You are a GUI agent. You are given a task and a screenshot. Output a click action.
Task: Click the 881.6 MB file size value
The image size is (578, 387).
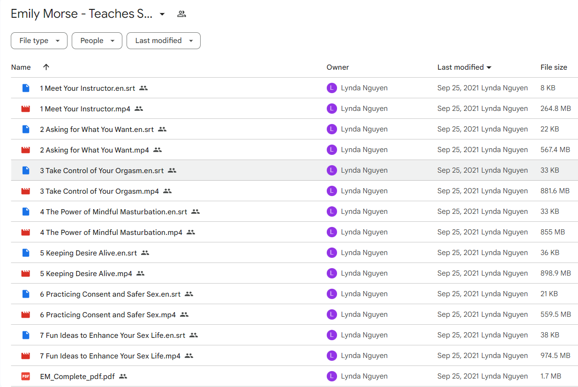(x=555, y=191)
